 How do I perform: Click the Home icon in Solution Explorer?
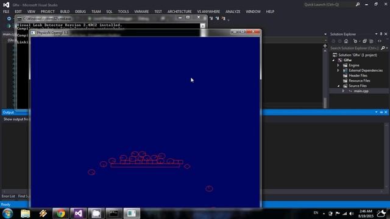346,41
